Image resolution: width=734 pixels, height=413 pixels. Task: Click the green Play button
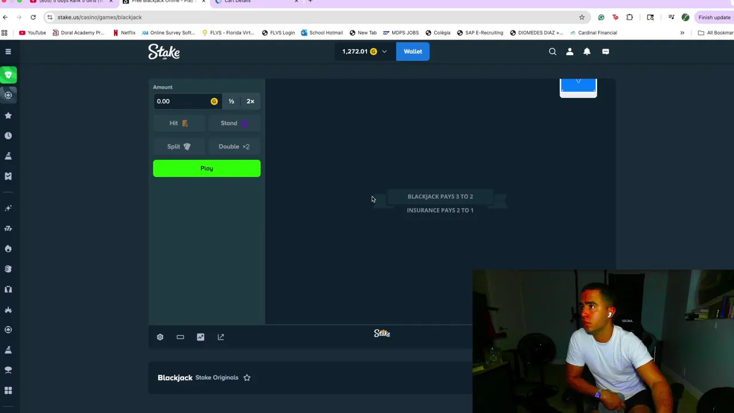(x=206, y=168)
